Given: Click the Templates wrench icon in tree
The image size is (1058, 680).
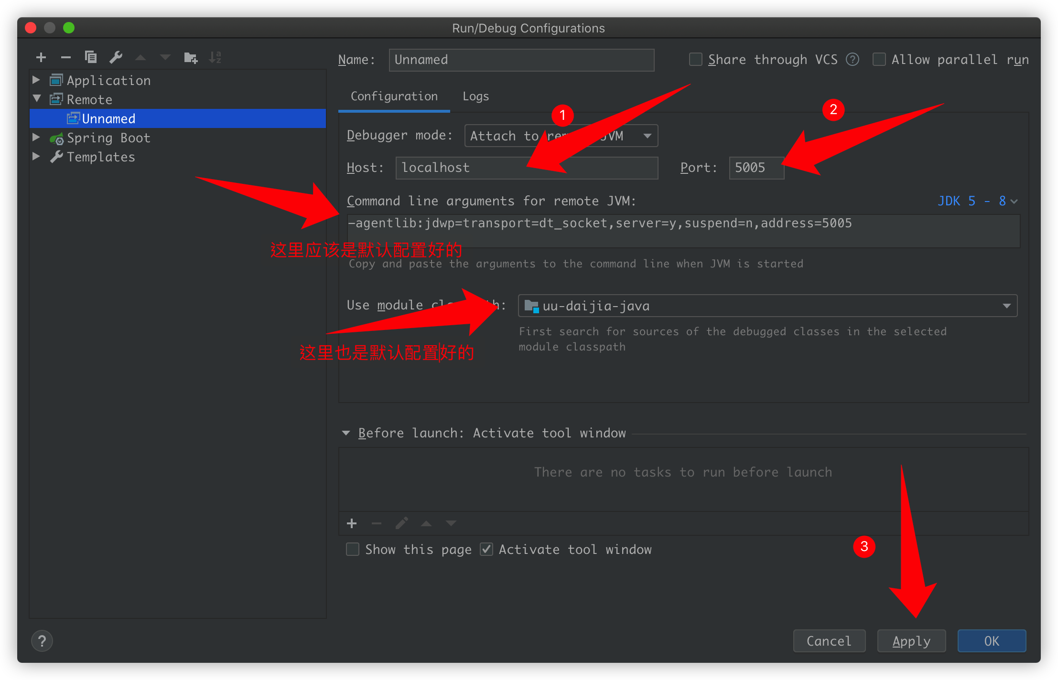Looking at the screenshot, I should pos(56,157).
